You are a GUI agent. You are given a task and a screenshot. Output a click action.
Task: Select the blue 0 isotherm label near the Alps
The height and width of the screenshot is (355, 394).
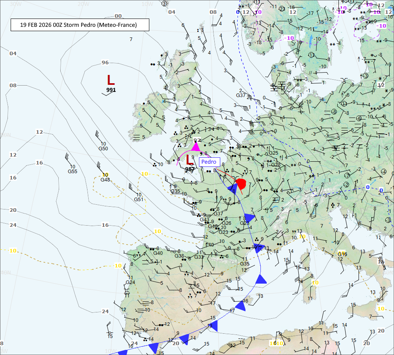click(368, 187)
